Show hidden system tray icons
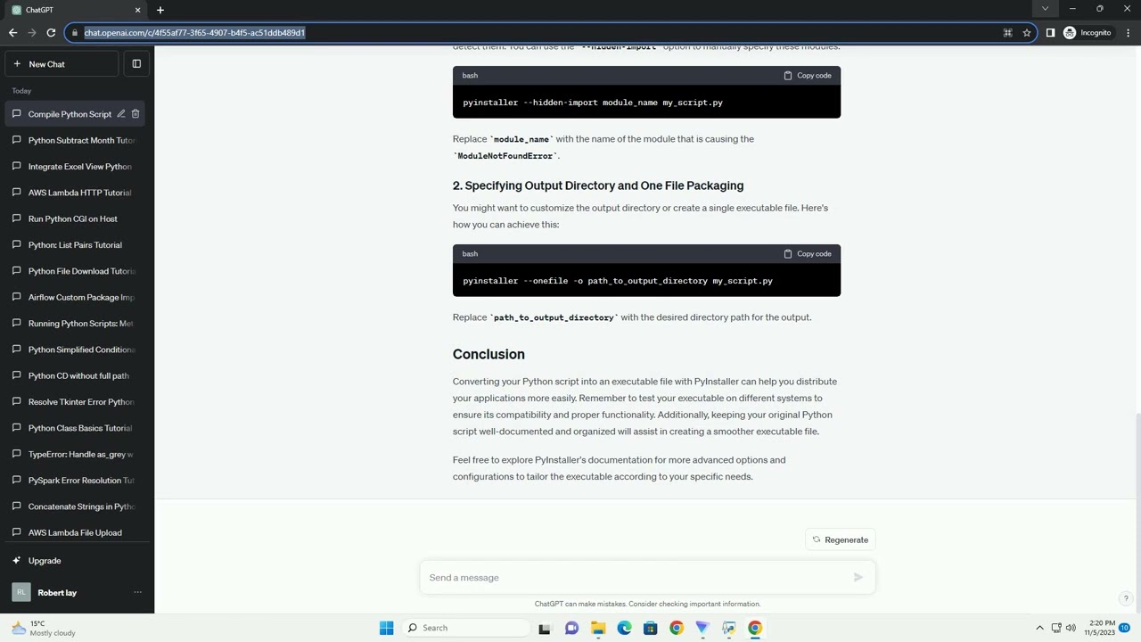The height and width of the screenshot is (642, 1141). (x=1039, y=628)
